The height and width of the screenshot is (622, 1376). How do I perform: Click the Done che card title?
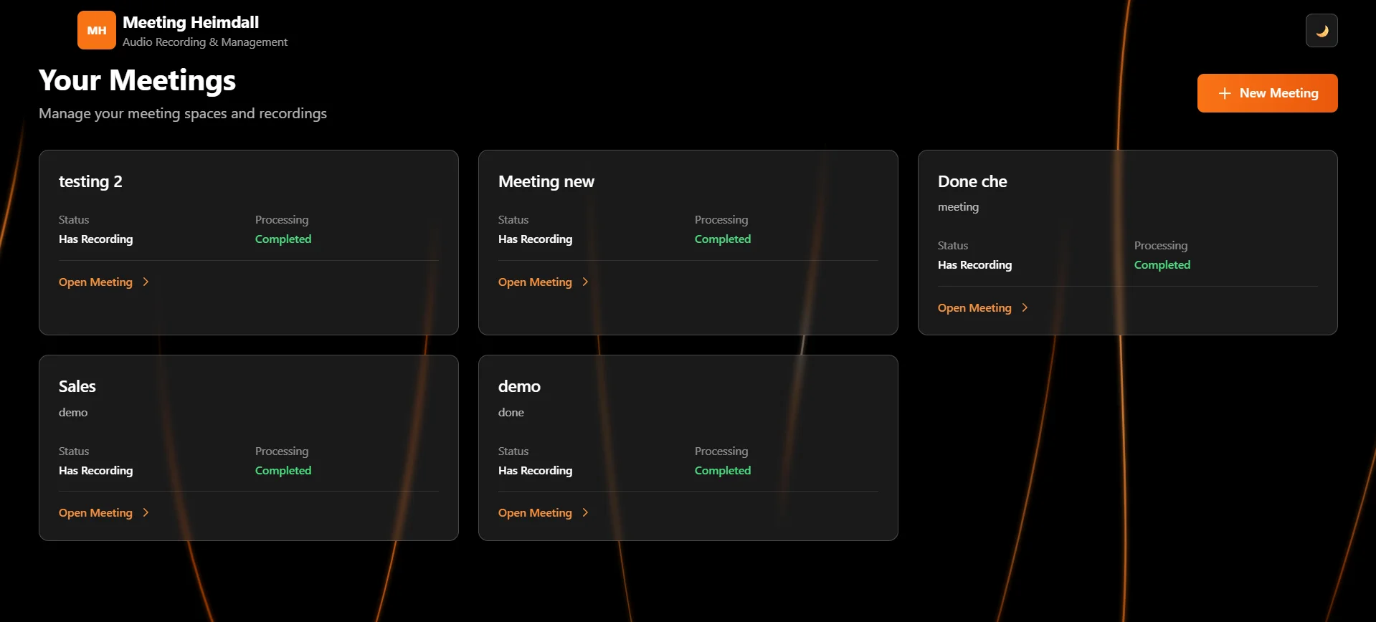[x=972, y=182]
